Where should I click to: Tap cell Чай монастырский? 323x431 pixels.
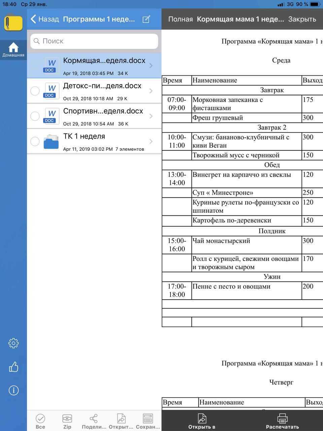point(247,245)
